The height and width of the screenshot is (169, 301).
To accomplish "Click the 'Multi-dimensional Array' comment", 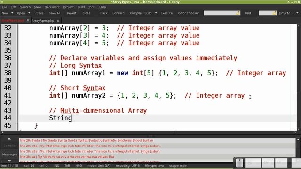I will pos(98,110).
